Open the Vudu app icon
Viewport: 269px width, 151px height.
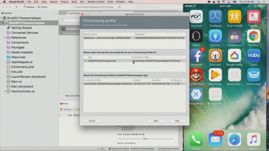click(x=254, y=55)
